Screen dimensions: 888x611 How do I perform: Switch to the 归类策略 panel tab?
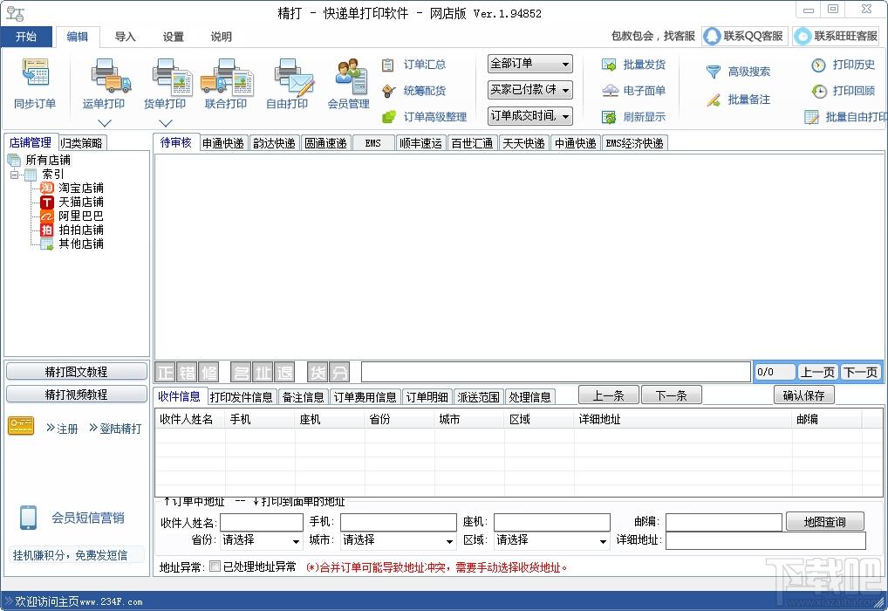[x=81, y=143]
